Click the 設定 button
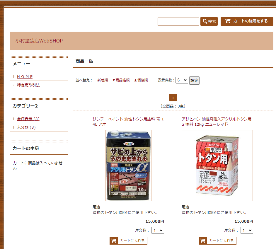This screenshot has width=276, height=249. click(x=194, y=81)
